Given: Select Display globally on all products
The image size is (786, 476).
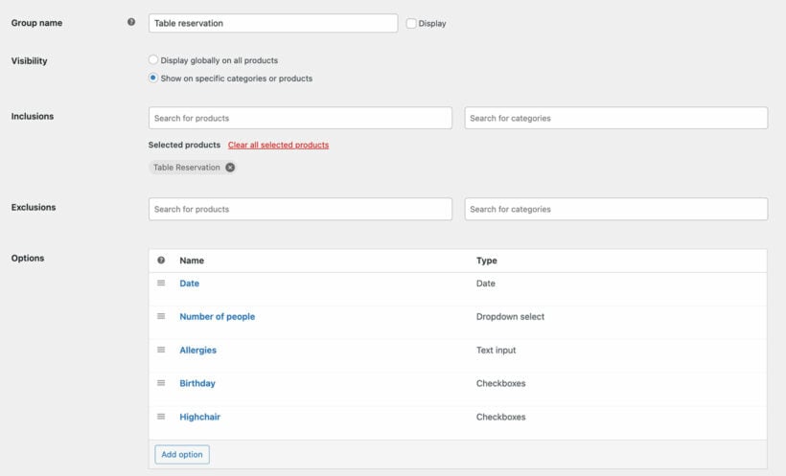Looking at the screenshot, I should (x=153, y=59).
